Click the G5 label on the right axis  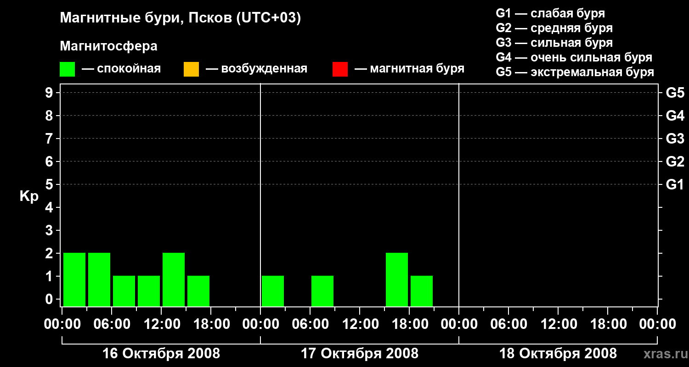click(x=675, y=93)
